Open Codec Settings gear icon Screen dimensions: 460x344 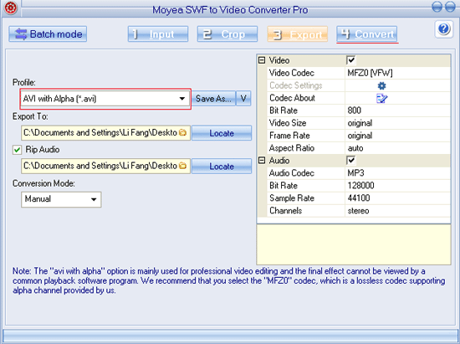[381, 85]
